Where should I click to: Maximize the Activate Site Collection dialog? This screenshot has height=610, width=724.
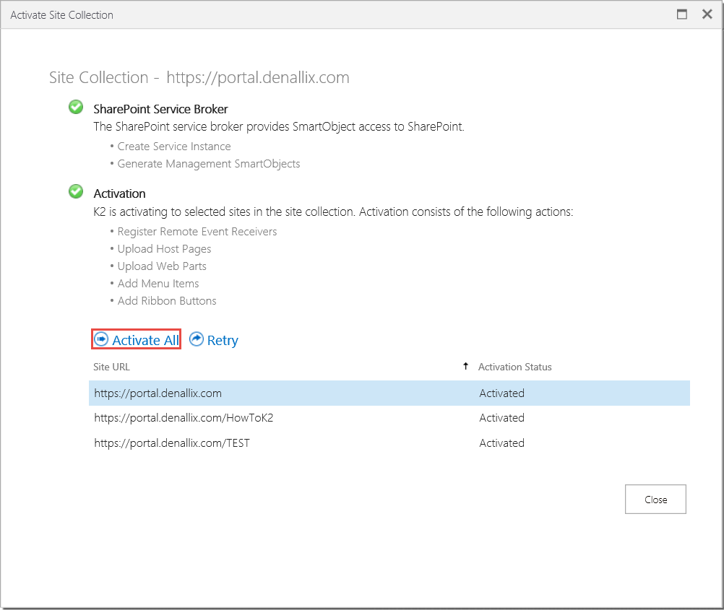681,14
